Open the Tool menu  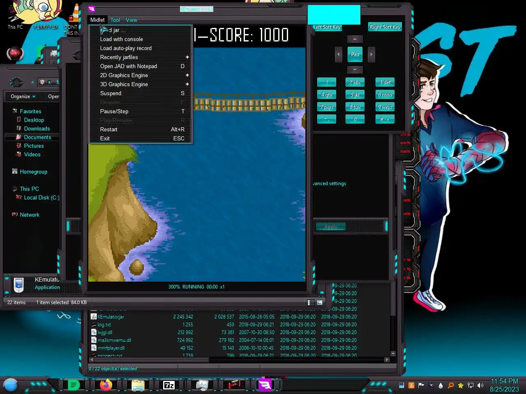[115, 20]
